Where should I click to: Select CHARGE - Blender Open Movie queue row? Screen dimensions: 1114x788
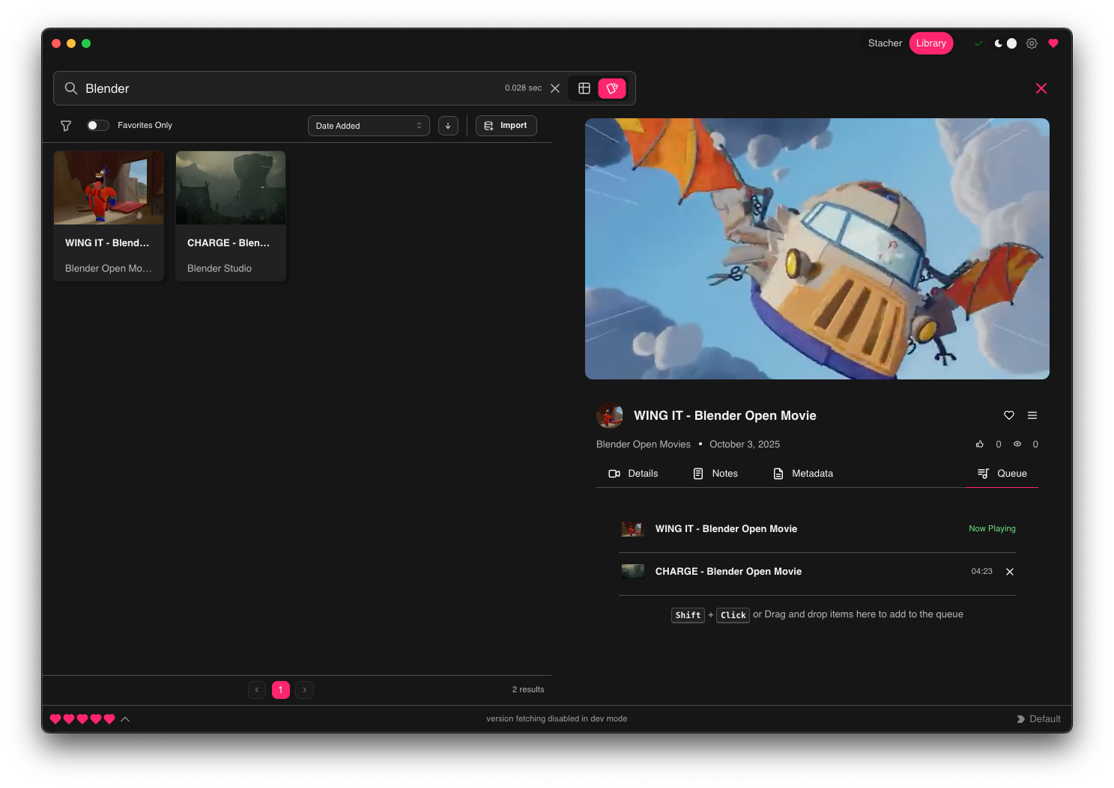[817, 572]
